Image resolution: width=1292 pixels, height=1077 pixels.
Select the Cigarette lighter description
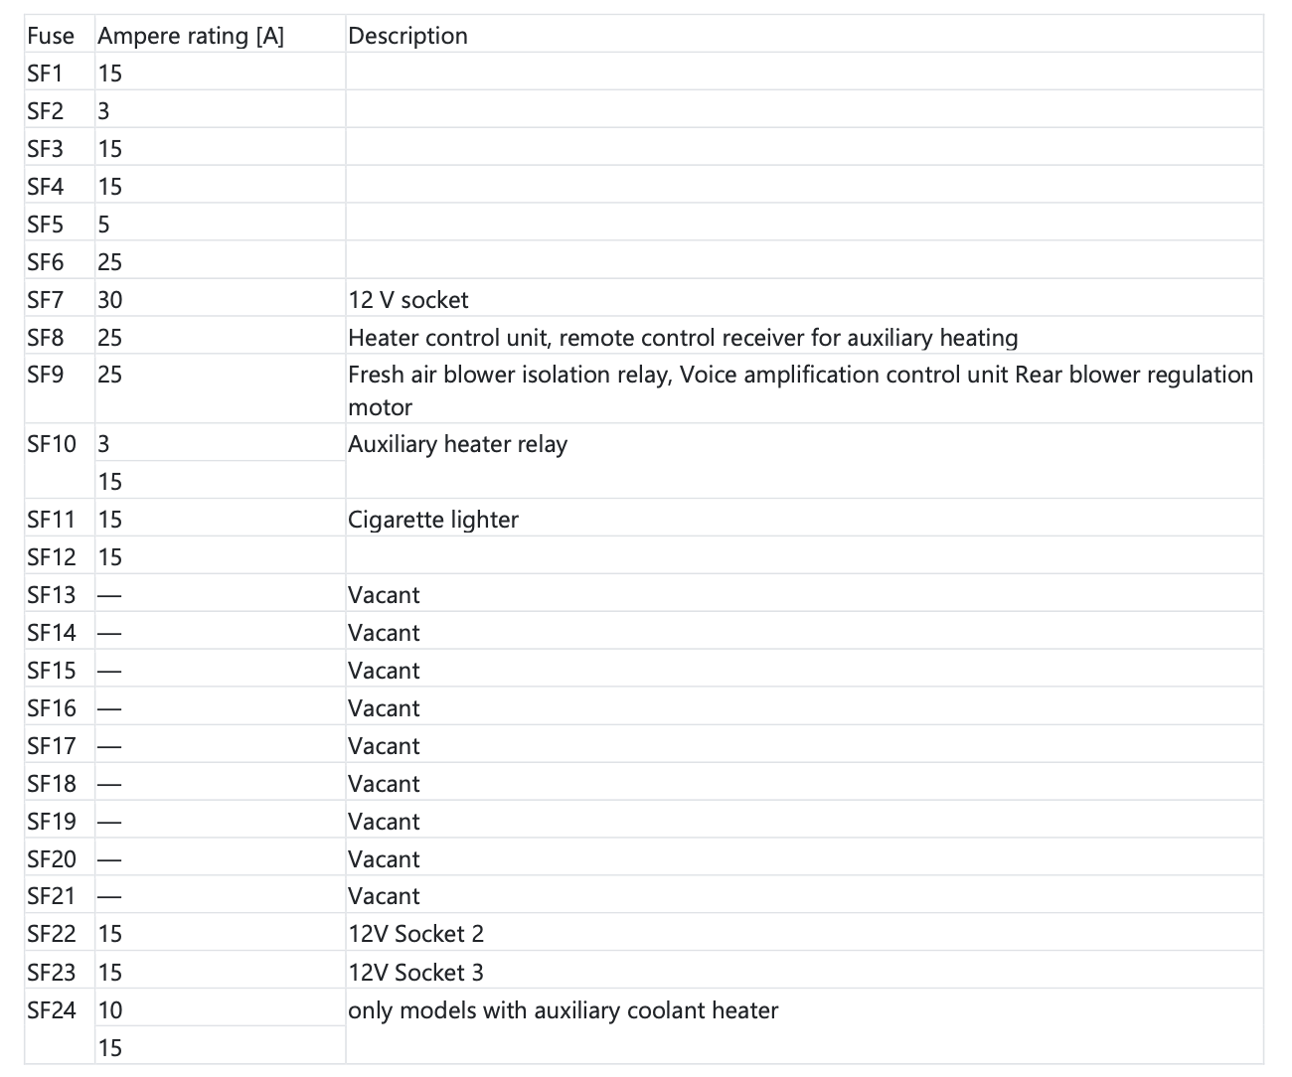coord(432,520)
